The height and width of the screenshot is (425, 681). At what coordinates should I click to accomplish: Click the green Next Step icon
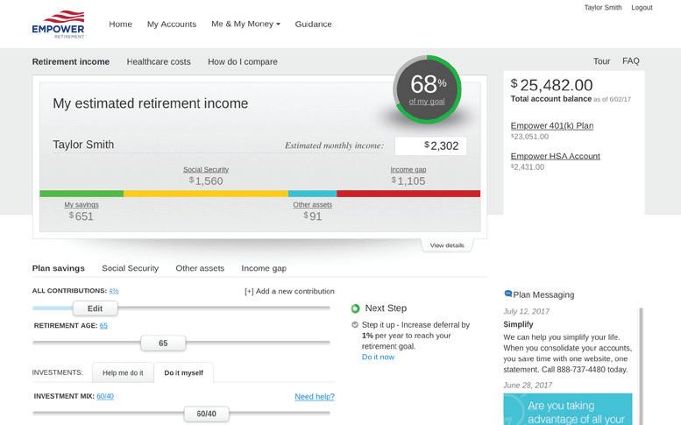(x=355, y=308)
